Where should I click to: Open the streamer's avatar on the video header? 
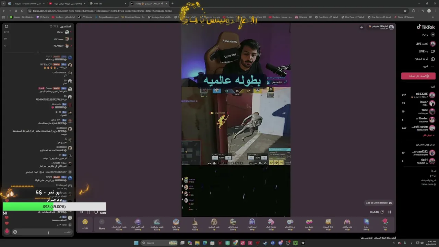coord(391,27)
